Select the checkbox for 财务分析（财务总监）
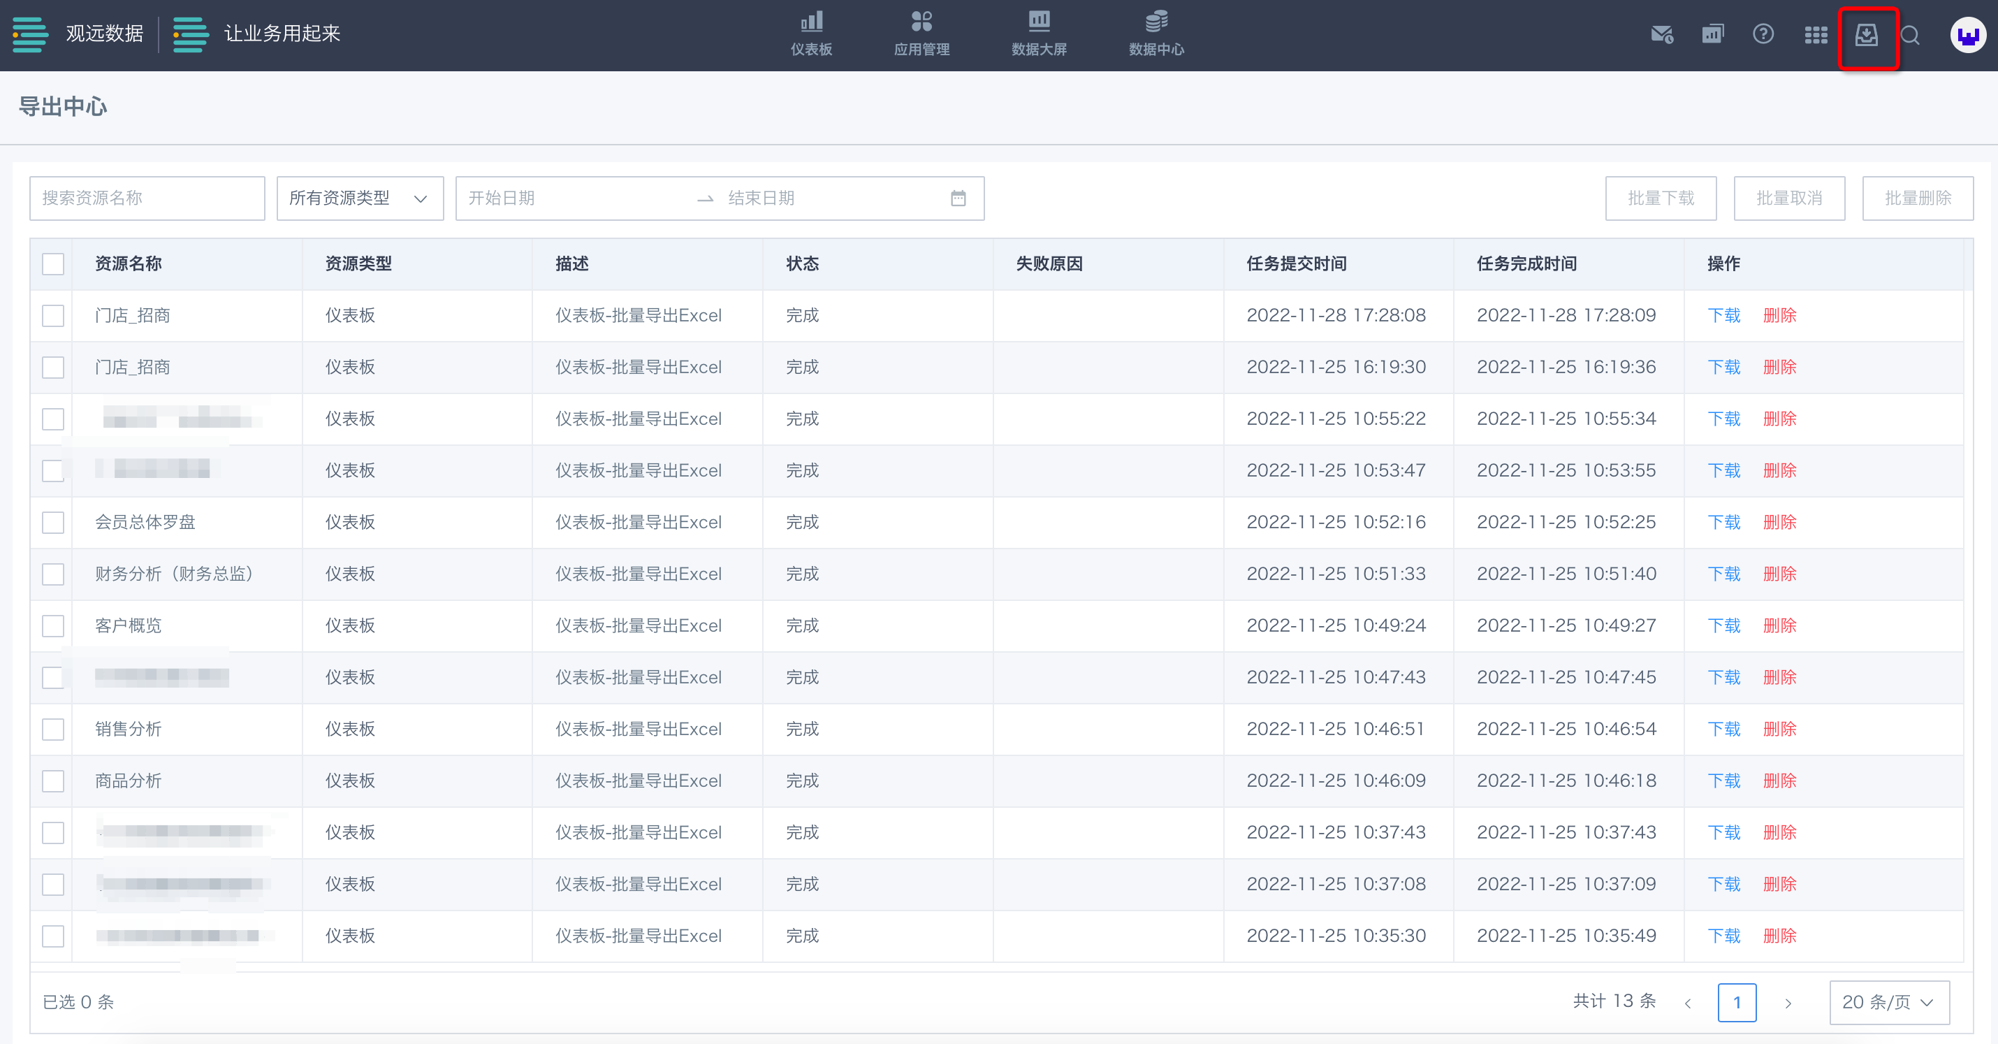Screen dimensions: 1998x1044 [52, 574]
